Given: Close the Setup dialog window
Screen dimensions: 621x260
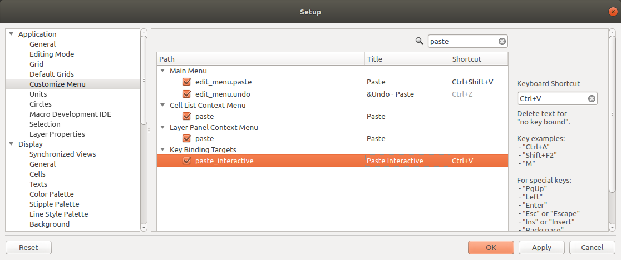Looking at the screenshot, I should [x=613, y=12].
